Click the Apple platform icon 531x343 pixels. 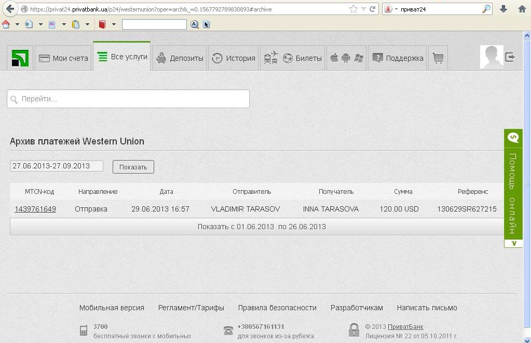coord(334,58)
